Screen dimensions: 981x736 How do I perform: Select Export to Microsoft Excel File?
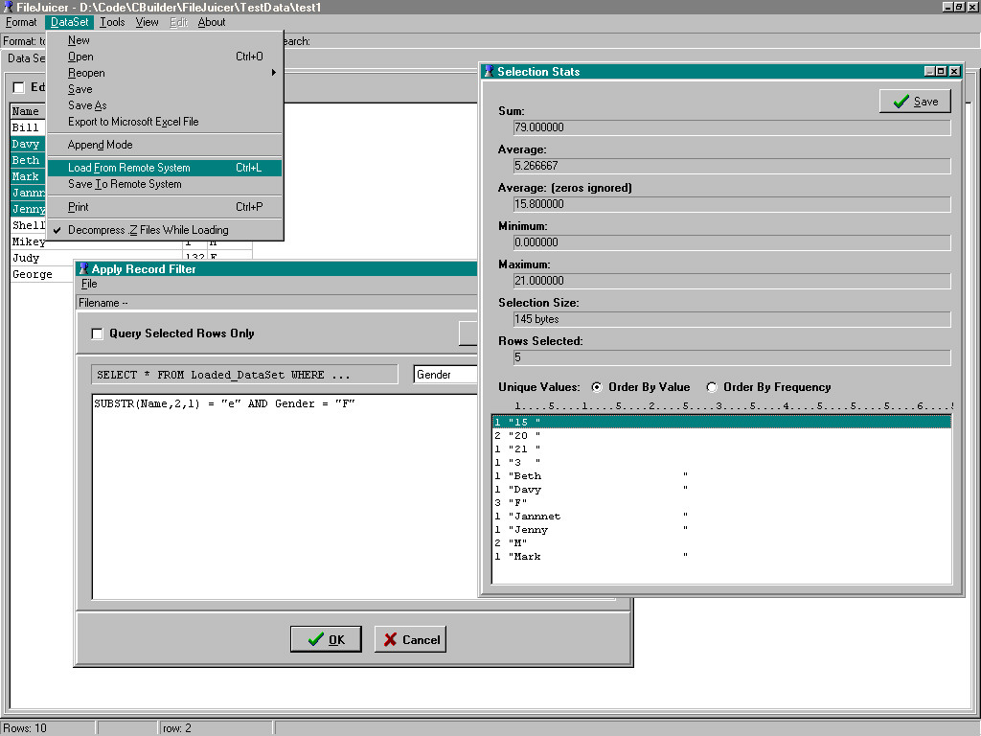pyautogui.click(x=165, y=122)
